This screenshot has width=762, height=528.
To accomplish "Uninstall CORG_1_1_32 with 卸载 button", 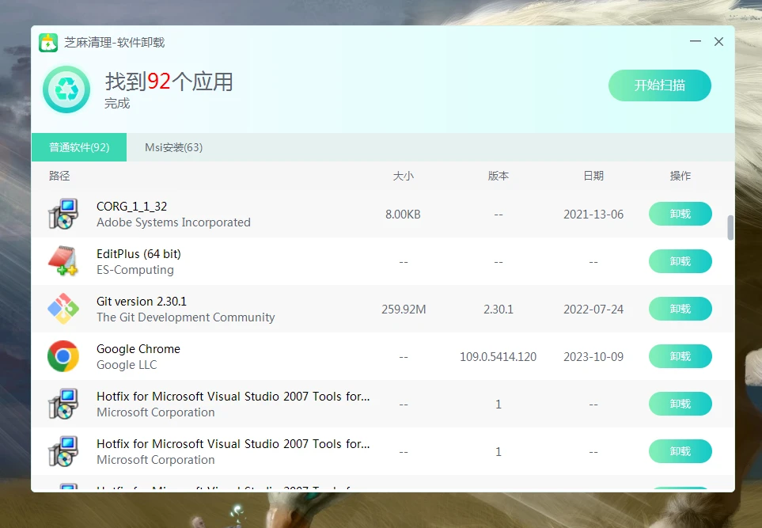I will click(x=680, y=214).
